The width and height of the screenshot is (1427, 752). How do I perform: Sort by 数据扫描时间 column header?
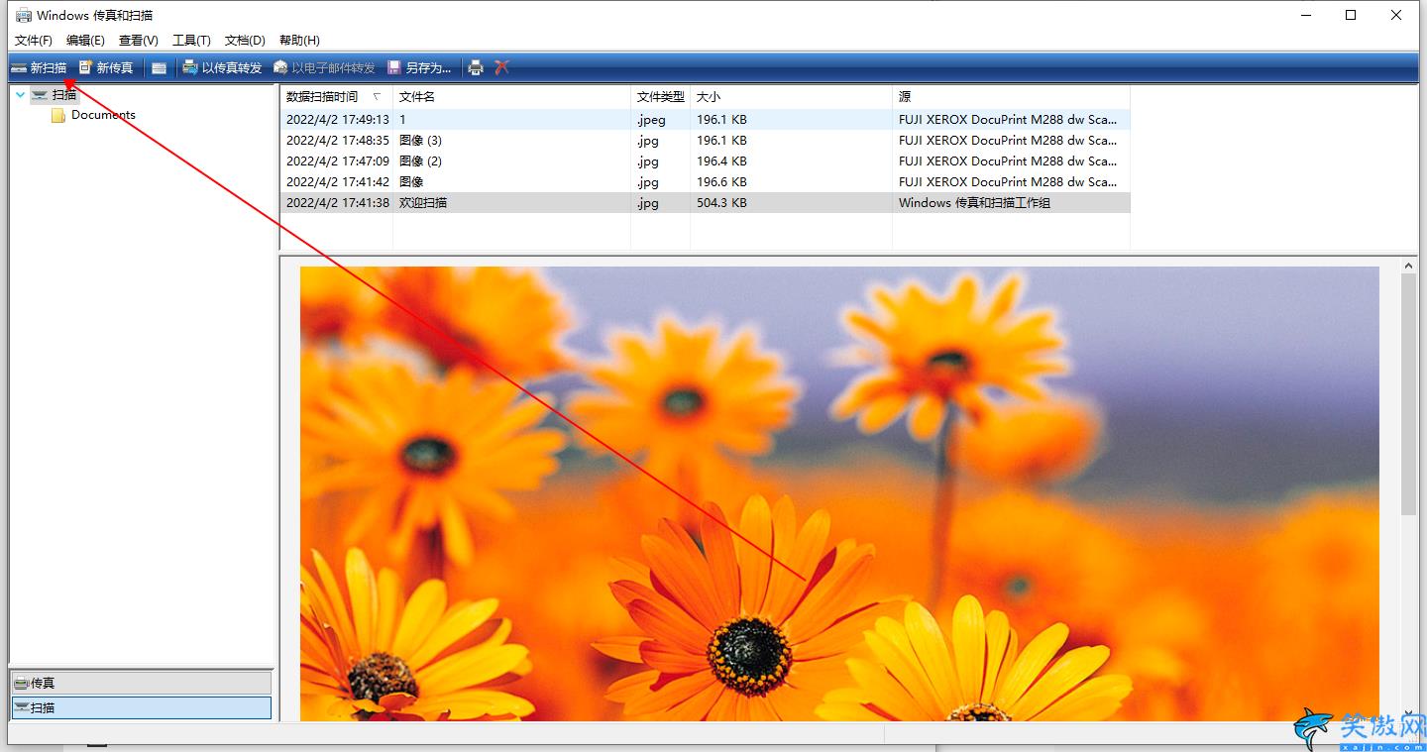pos(337,97)
